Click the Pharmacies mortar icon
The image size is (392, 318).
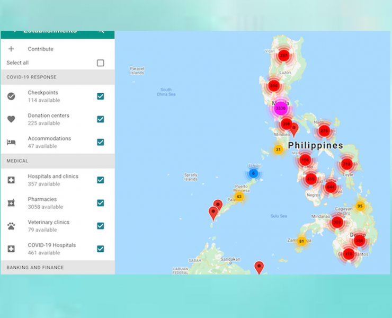click(x=11, y=203)
